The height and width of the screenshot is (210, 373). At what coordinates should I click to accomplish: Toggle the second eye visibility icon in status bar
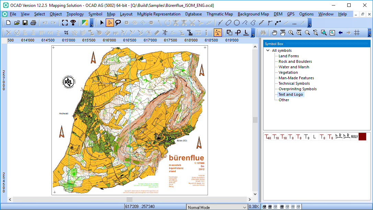(270, 207)
